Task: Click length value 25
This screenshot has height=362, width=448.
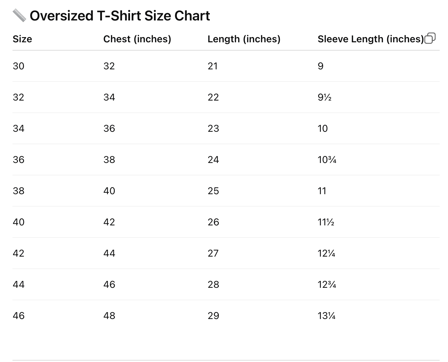Action: [213, 191]
